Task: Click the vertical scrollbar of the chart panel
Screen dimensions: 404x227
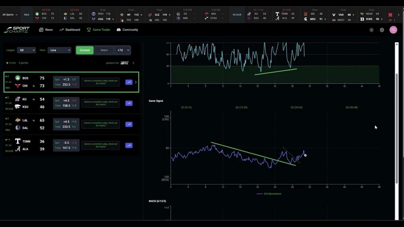Action: click(397, 114)
